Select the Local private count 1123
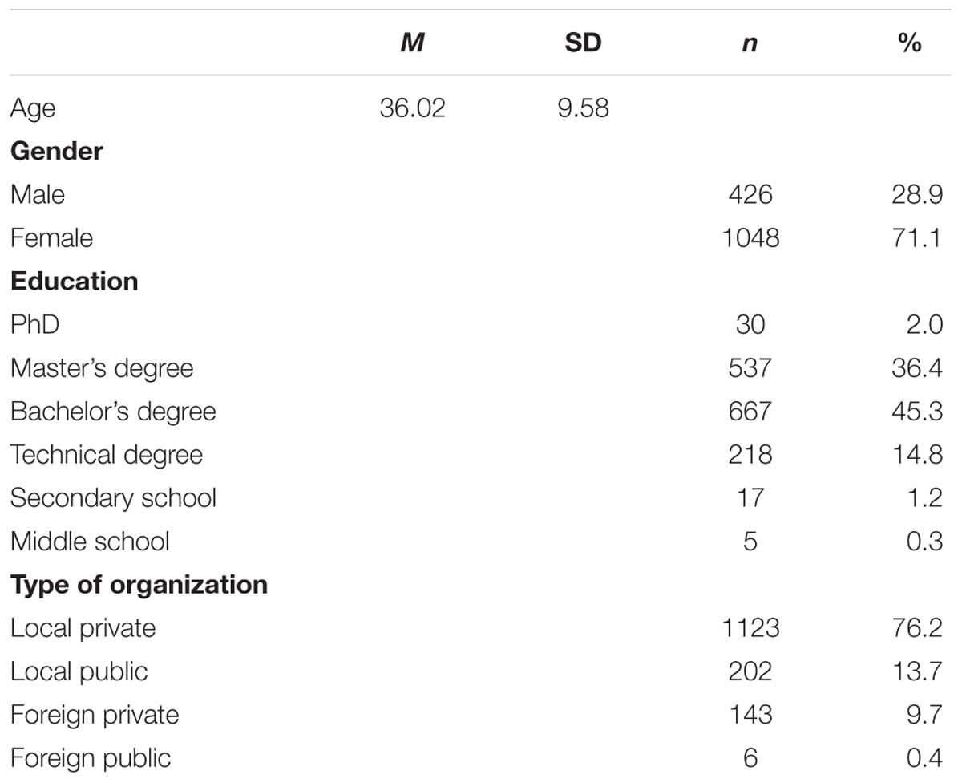Viewport: 962px width, 783px height. point(749,627)
